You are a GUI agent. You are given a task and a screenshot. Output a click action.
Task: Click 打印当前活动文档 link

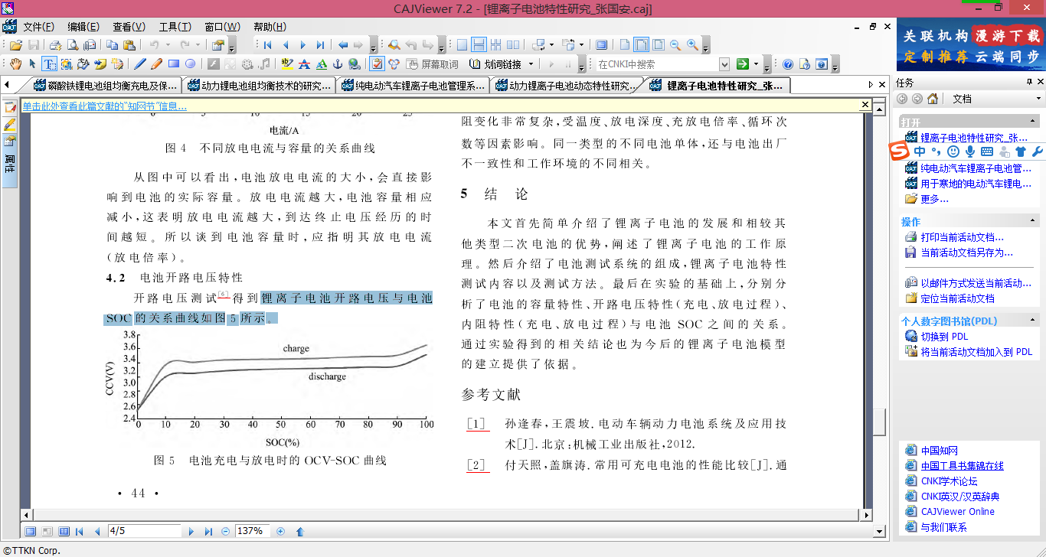[962, 237]
